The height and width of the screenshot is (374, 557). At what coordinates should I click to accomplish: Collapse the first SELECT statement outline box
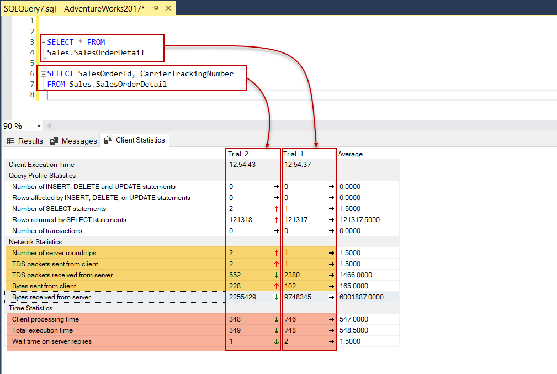point(43,42)
